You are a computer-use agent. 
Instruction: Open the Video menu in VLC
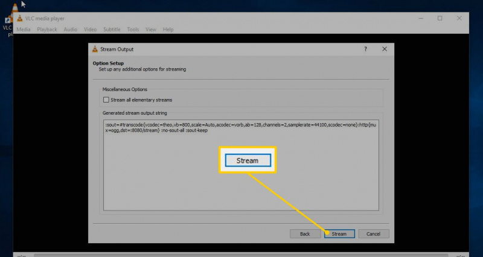(90, 30)
